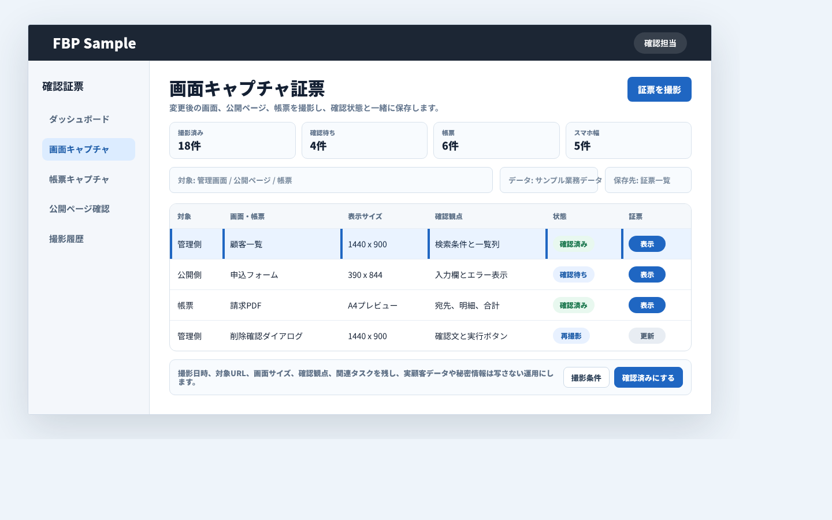Show the 顧客一覧 row's 証票
Viewport: 832px width, 520px height.
click(647, 244)
